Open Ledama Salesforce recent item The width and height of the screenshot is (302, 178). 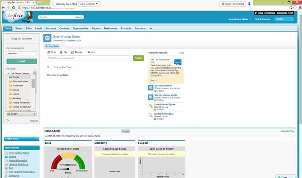(18, 164)
